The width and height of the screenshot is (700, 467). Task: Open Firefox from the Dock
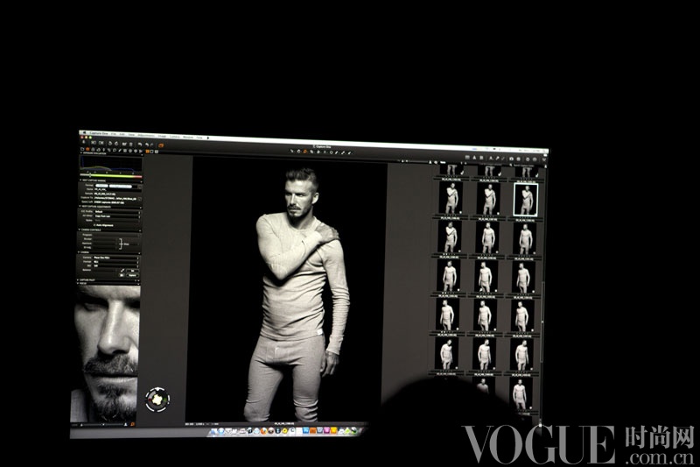(x=264, y=431)
